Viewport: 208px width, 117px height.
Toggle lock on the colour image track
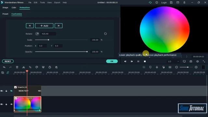pos(6,104)
